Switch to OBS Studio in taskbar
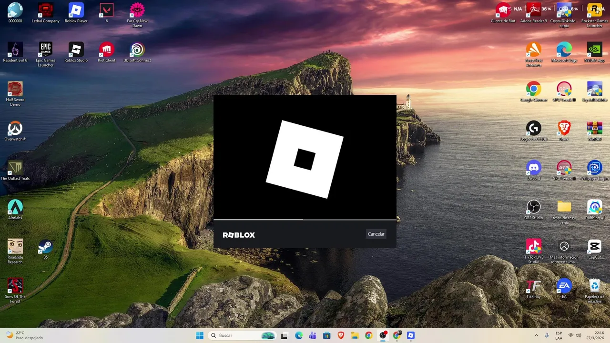 coord(383,335)
